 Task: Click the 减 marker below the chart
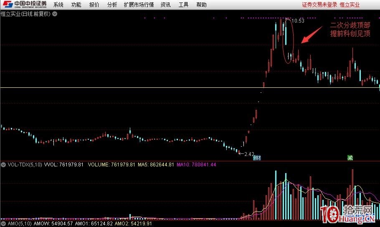pyautogui.click(x=350, y=158)
